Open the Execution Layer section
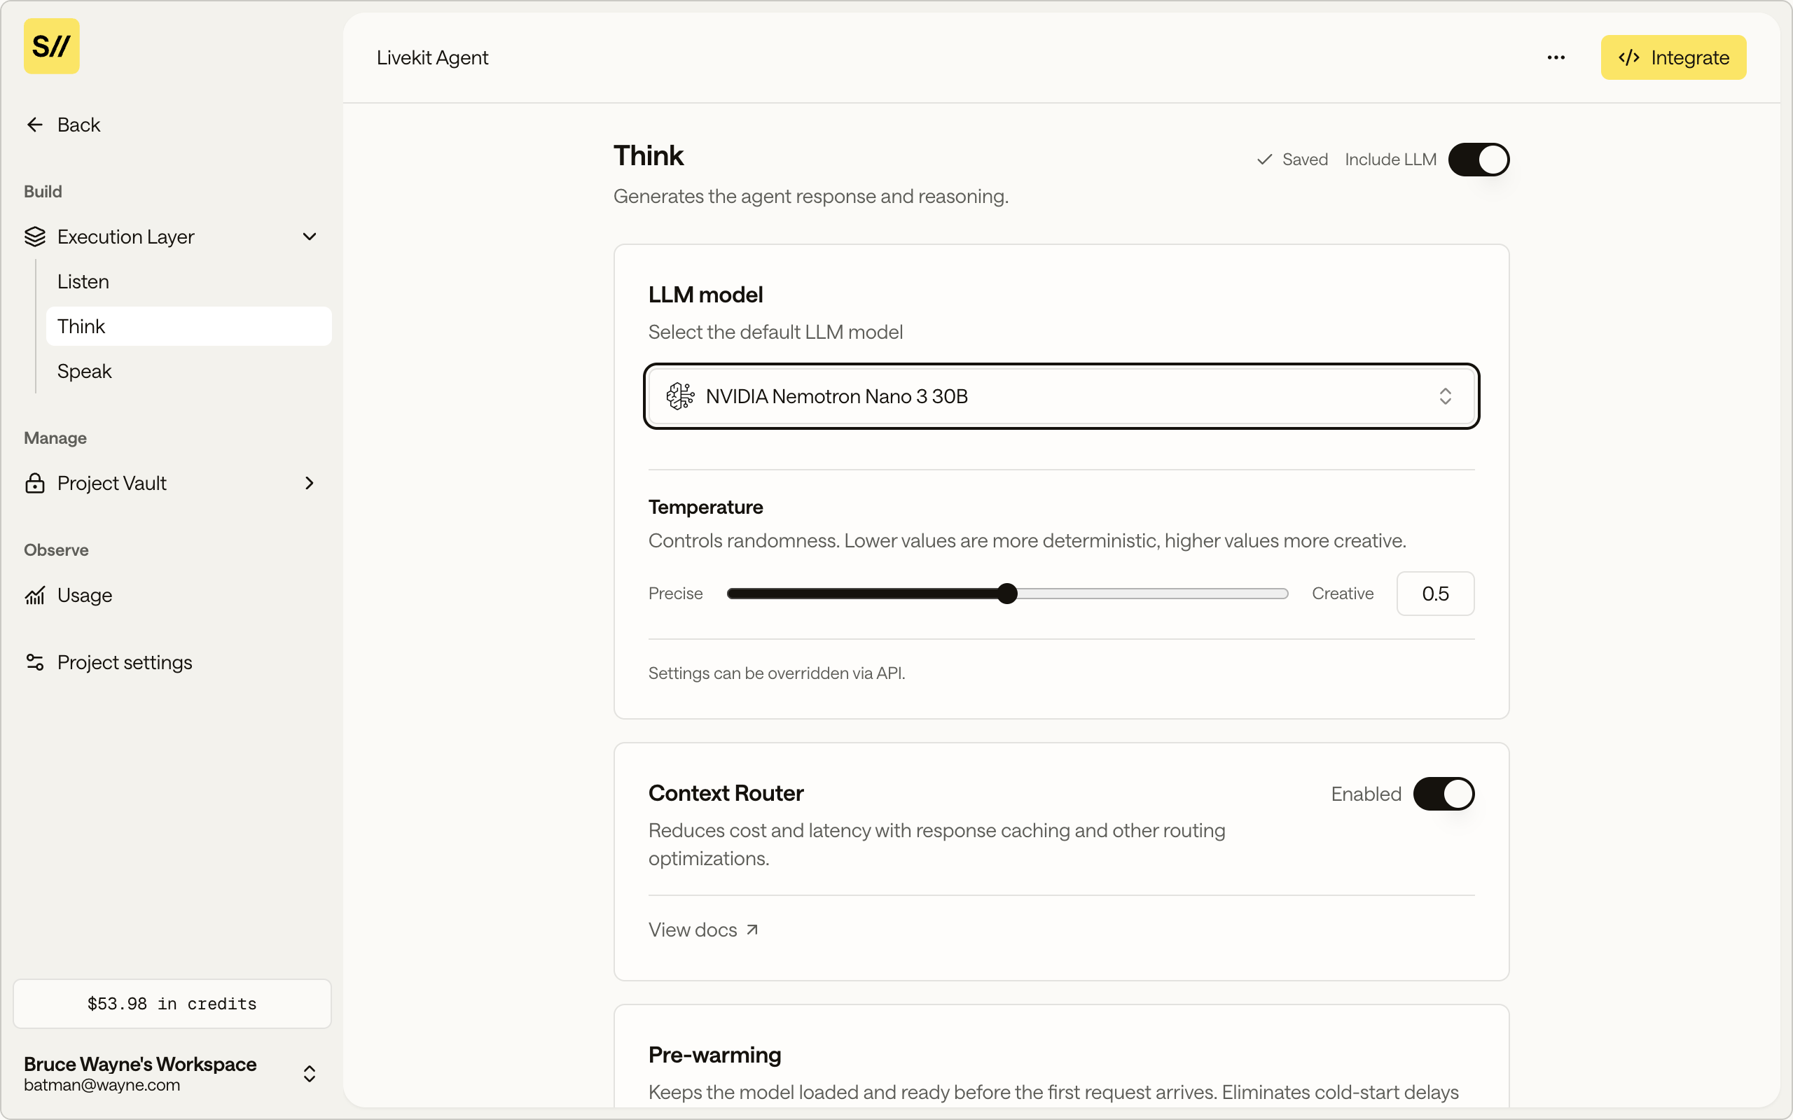1793x1120 pixels. 172,237
